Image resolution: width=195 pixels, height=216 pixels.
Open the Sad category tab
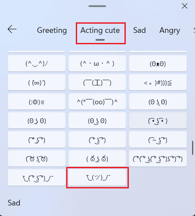pos(139,30)
